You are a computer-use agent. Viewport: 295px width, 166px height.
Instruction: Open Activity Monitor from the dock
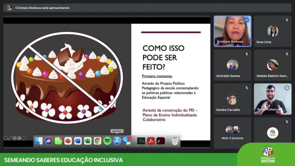click(x=141, y=141)
